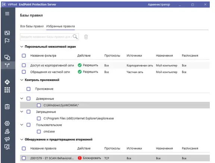Select the Internet Explorer iexplore.exe path
215x163 pixels.
pyautogui.click(x=78, y=118)
